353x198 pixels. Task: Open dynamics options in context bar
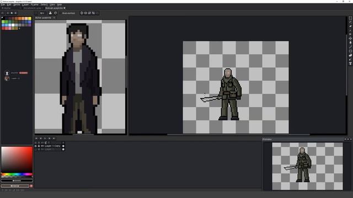point(55,13)
